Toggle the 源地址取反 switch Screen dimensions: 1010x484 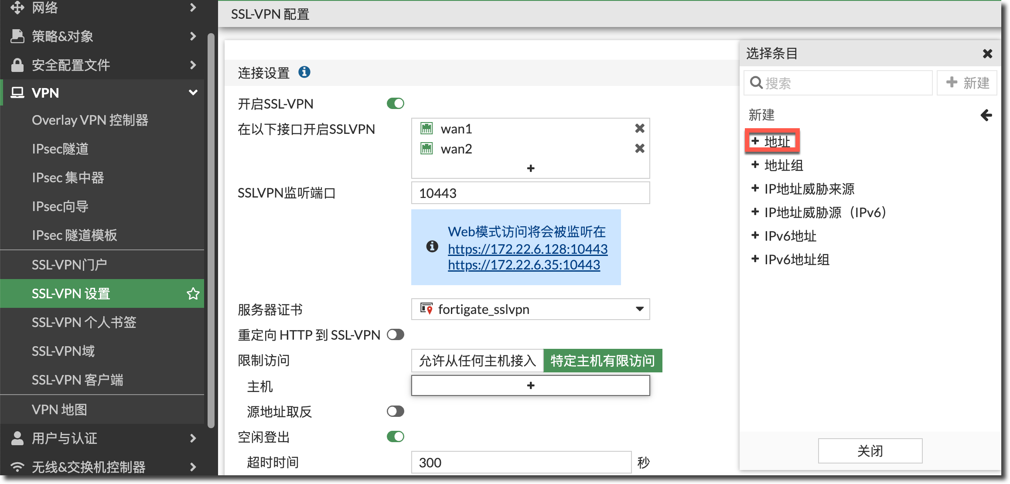[x=395, y=411]
